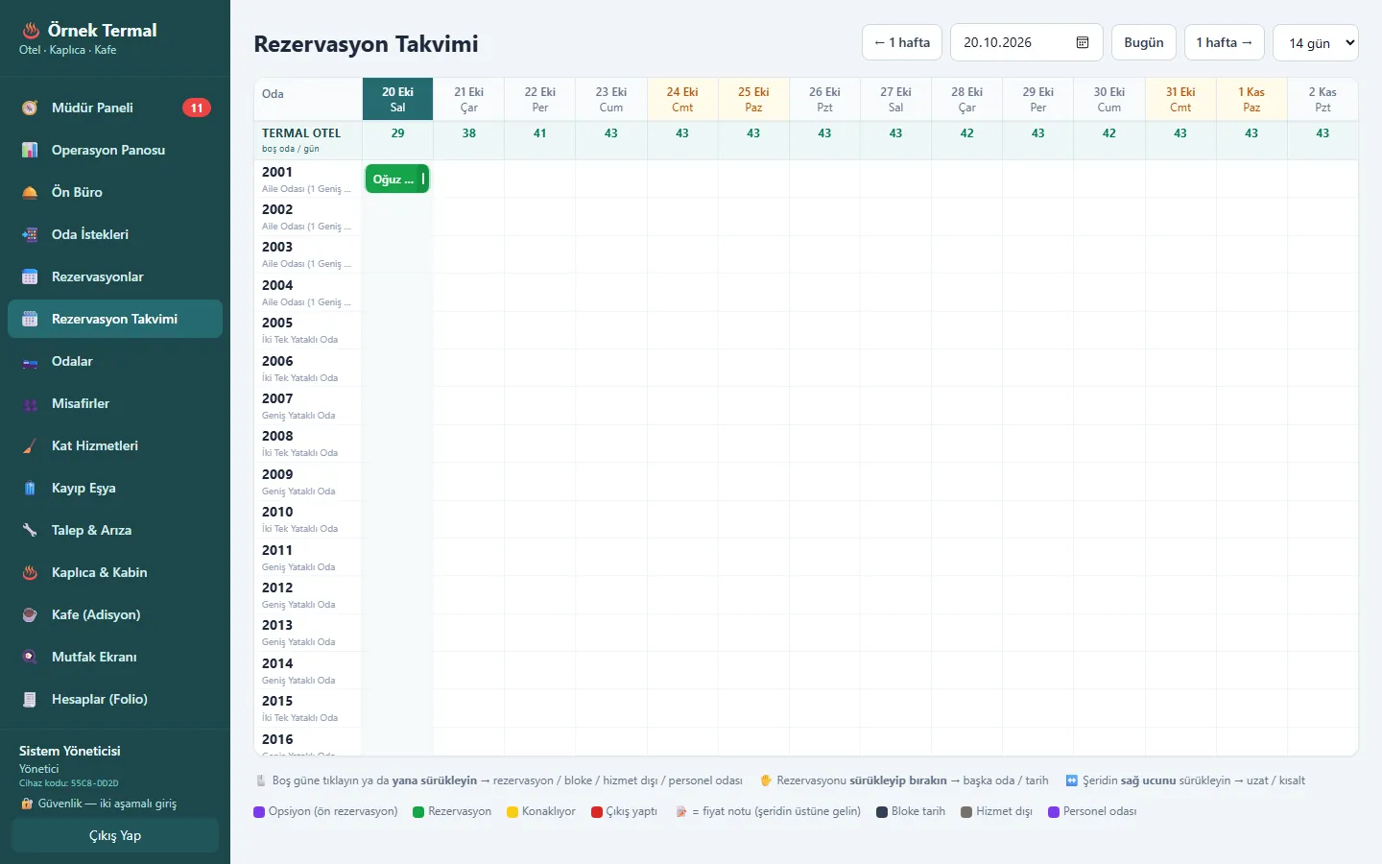Click the Kafe (Adisyon) coffee icon
The height and width of the screenshot is (864, 1382).
tap(30, 614)
